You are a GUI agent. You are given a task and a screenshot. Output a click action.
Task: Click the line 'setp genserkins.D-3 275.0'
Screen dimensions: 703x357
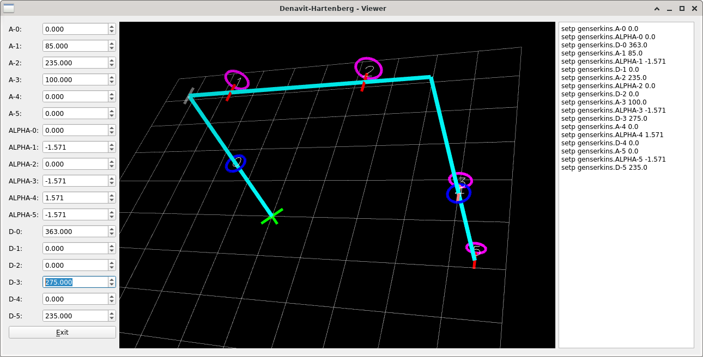(604, 119)
